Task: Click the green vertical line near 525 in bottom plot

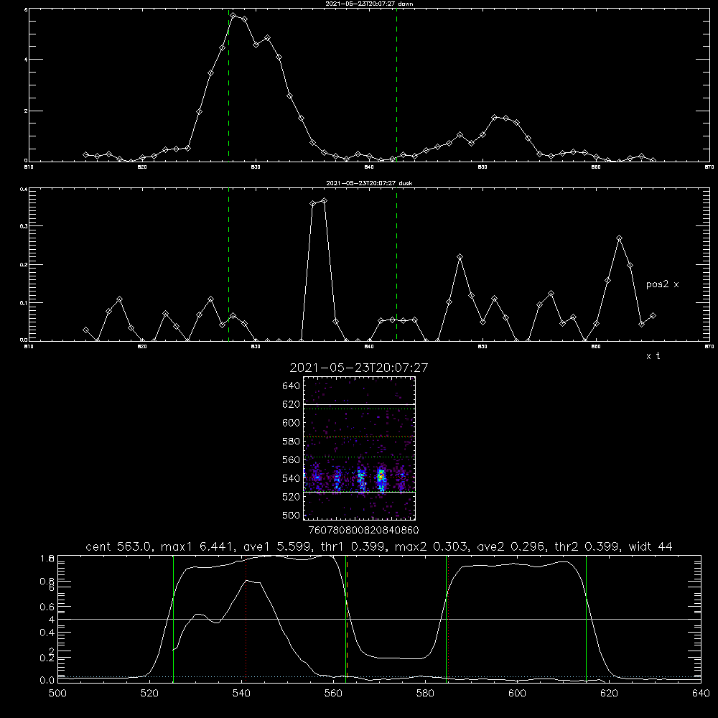Action: (x=173, y=617)
